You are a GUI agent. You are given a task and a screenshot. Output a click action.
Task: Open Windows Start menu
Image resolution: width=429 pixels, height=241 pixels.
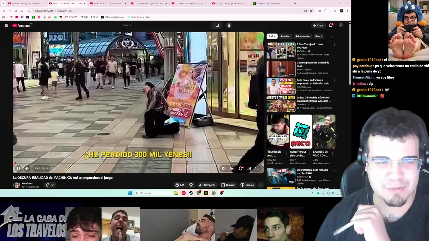[x=130, y=193]
